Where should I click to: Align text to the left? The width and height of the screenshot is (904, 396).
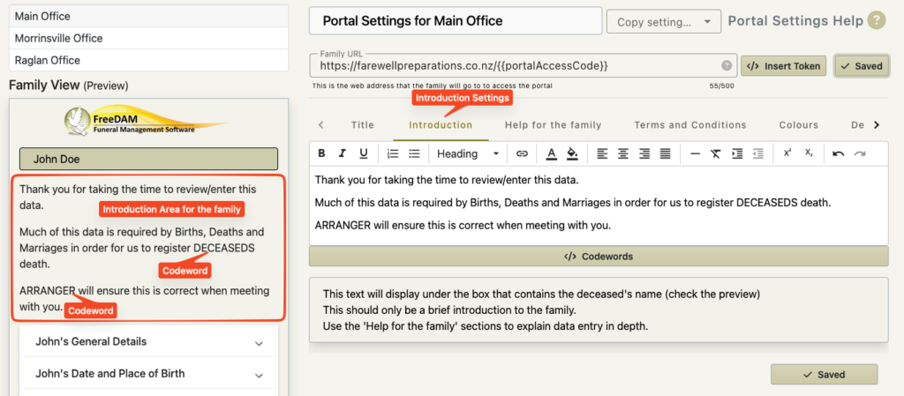(x=602, y=153)
